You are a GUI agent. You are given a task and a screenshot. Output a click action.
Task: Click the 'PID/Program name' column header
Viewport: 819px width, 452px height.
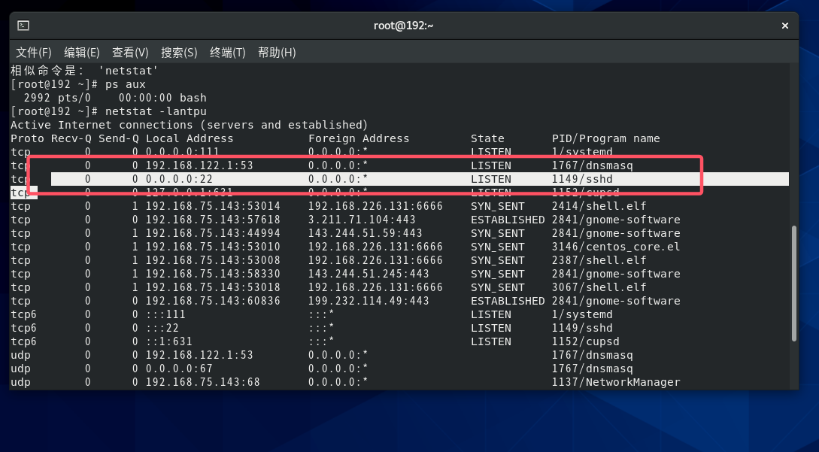click(606, 138)
